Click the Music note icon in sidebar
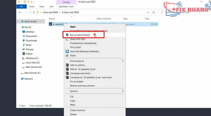 pyautogui.click(x=24, y=45)
